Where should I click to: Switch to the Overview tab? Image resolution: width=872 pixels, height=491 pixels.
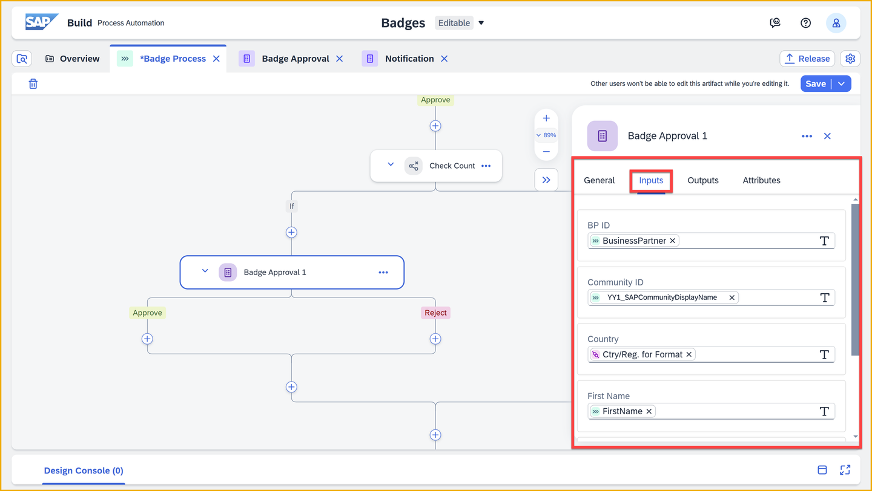point(72,59)
